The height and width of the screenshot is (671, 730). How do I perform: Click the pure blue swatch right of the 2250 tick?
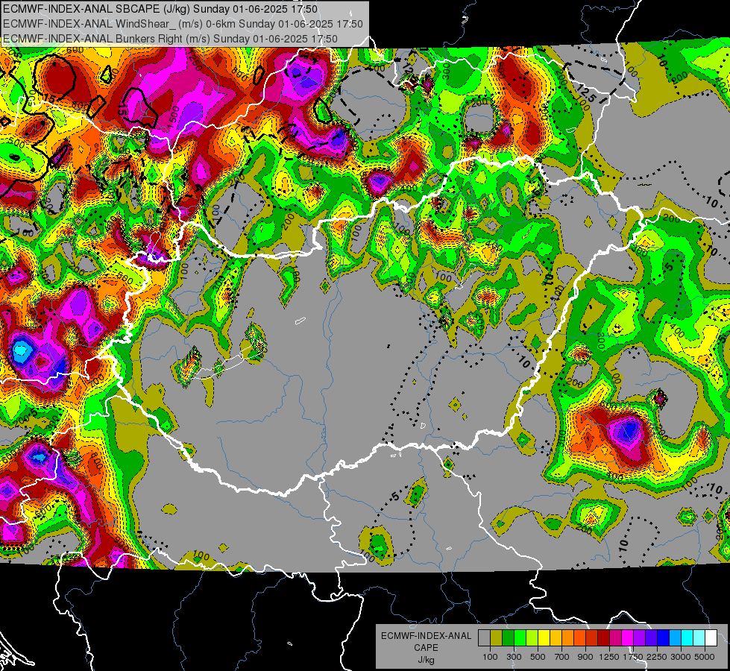point(664,637)
